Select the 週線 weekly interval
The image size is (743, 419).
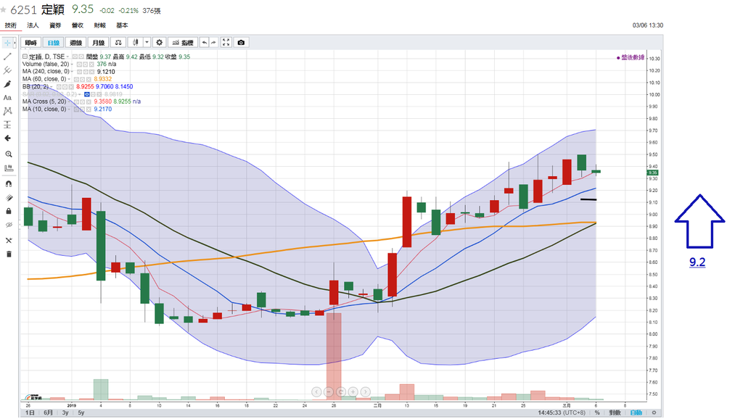(x=75, y=43)
